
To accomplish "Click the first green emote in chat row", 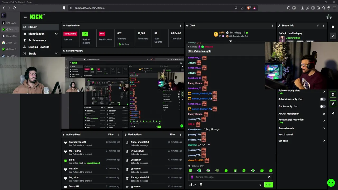I will coord(190,170).
